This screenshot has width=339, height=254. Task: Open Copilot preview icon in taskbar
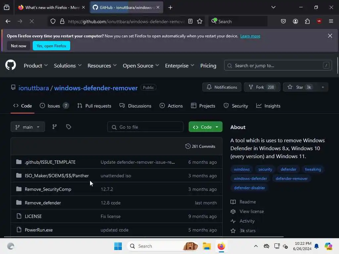coord(328,246)
